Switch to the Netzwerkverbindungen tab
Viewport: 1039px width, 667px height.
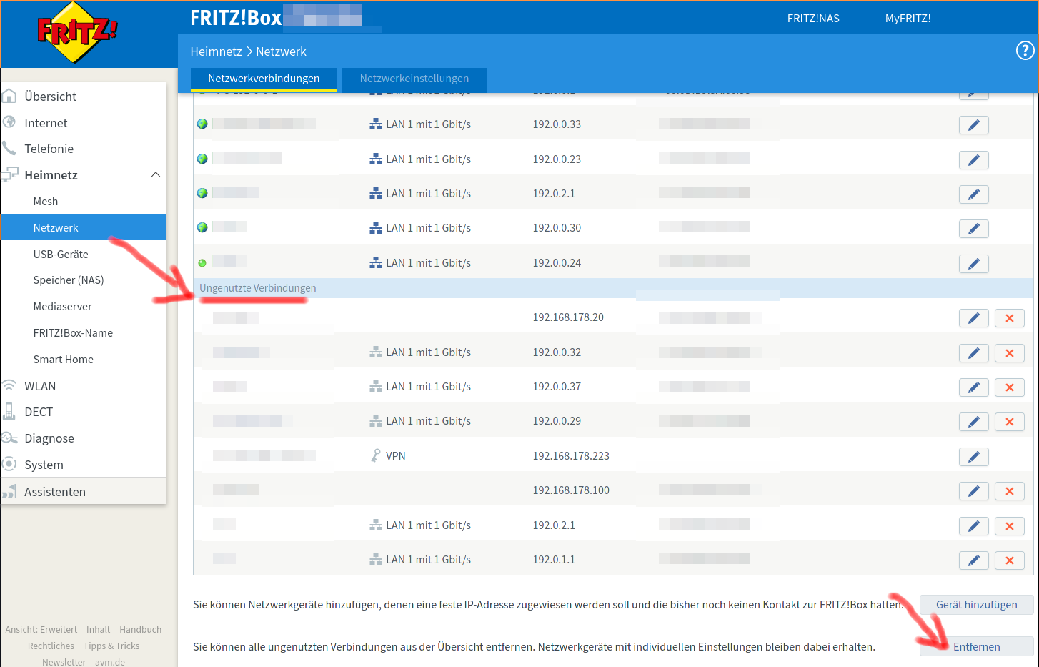[x=264, y=79]
